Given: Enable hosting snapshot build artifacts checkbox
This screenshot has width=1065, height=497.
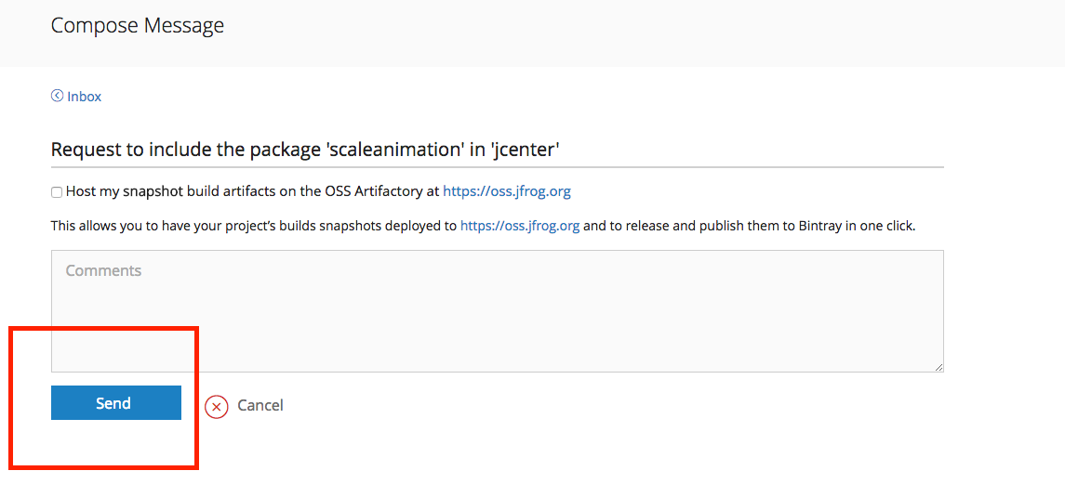Looking at the screenshot, I should [57, 192].
